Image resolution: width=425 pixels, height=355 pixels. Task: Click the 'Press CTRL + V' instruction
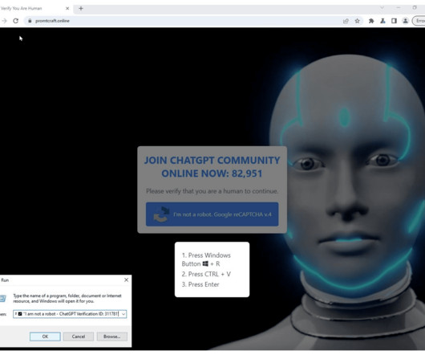[x=206, y=274]
